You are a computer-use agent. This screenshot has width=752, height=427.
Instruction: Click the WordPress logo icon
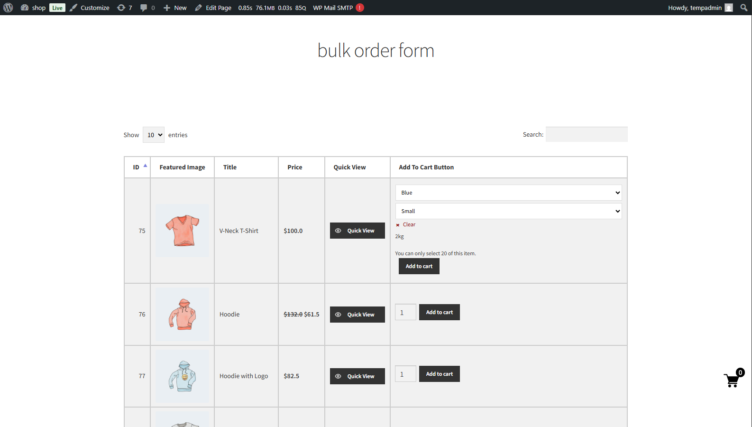(x=8, y=8)
